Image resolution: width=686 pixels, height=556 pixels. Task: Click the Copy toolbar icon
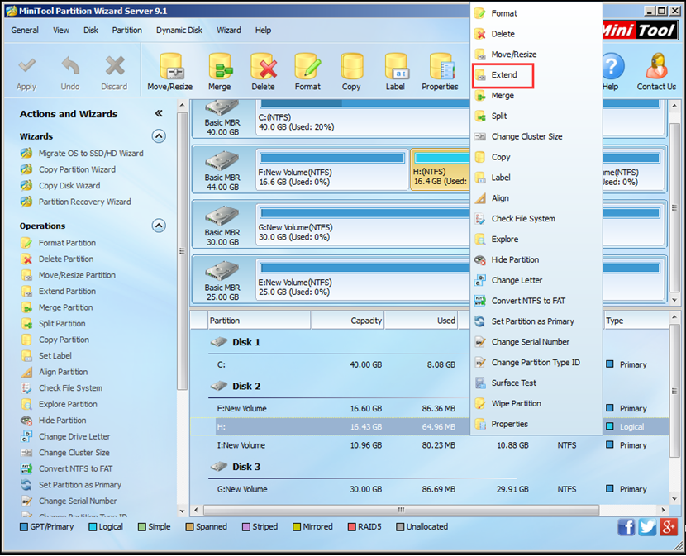pyautogui.click(x=351, y=67)
